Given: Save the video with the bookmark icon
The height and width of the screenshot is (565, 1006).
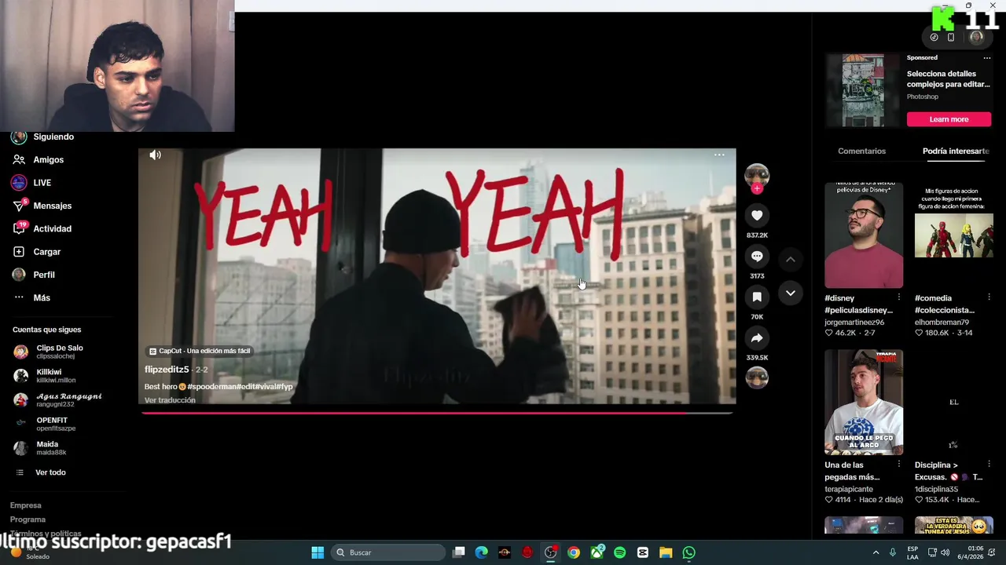Looking at the screenshot, I should tap(757, 297).
